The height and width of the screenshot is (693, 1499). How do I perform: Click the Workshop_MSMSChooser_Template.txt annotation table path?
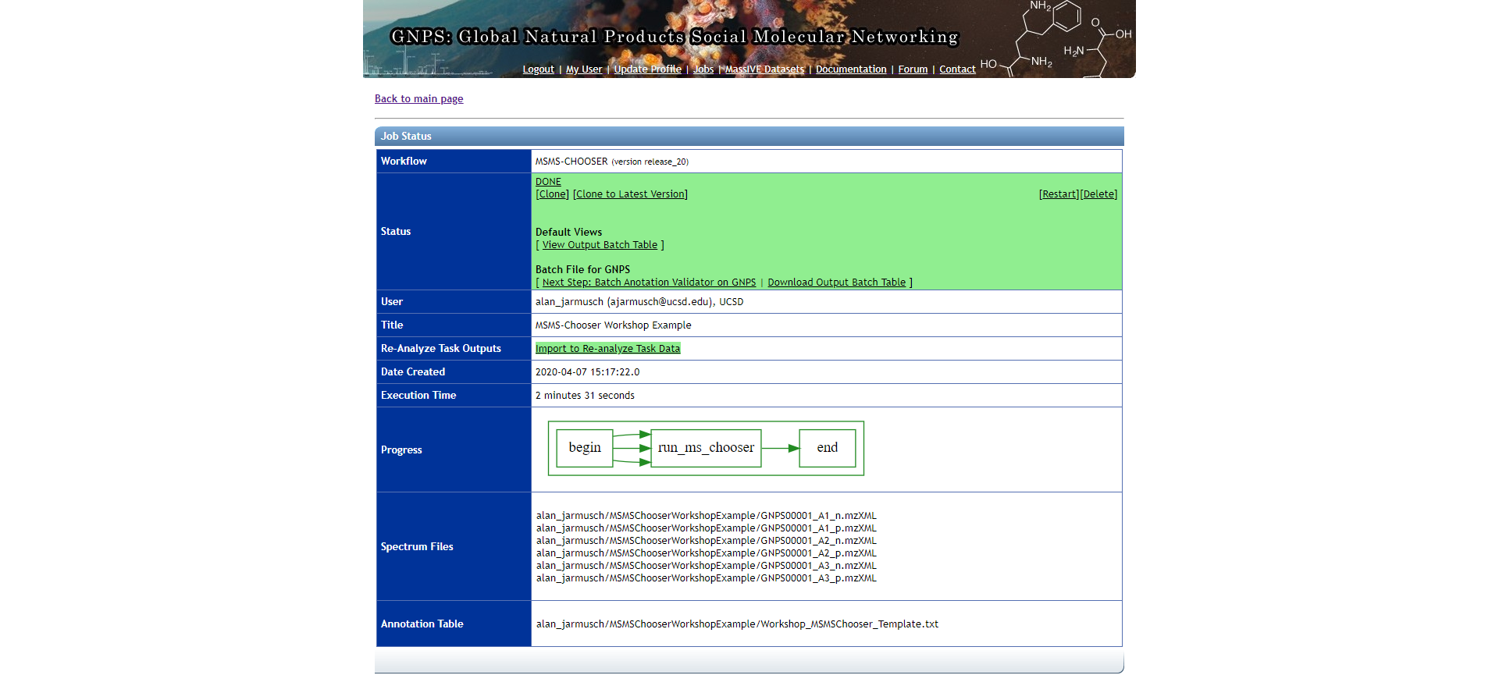click(x=737, y=624)
